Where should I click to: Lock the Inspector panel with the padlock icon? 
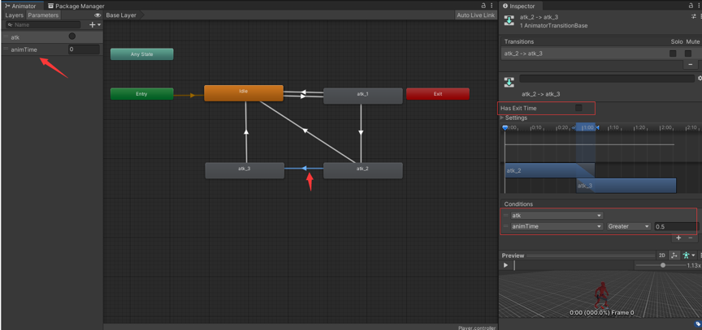coord(691,6)
